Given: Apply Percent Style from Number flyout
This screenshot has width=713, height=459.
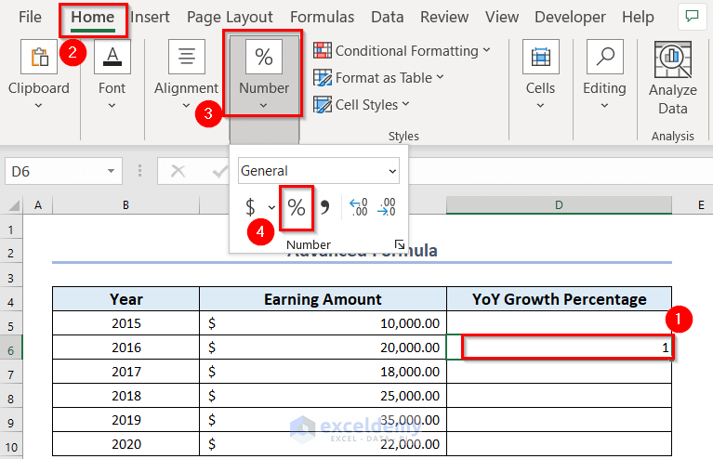Looking at the screenshot, I should pyautogui.click(x=297, y=208).
